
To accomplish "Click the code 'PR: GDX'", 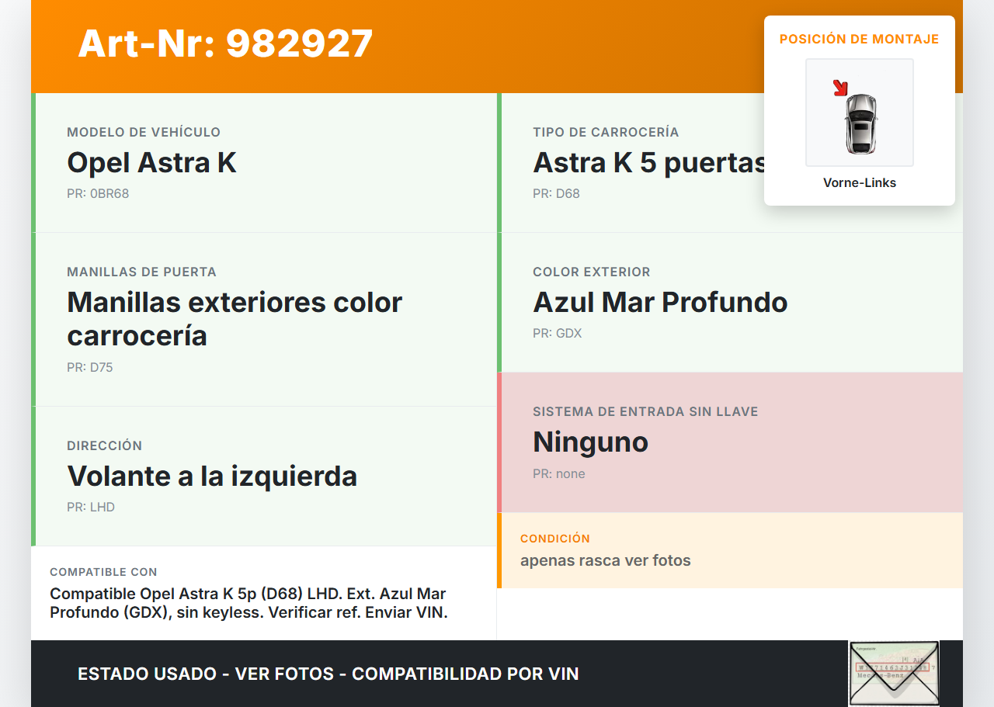I will click(557, 333).
